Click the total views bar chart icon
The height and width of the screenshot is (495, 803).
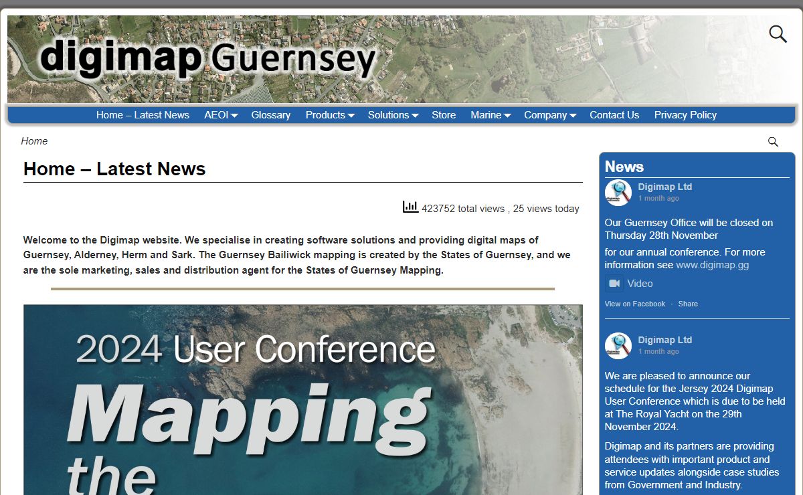410,207
